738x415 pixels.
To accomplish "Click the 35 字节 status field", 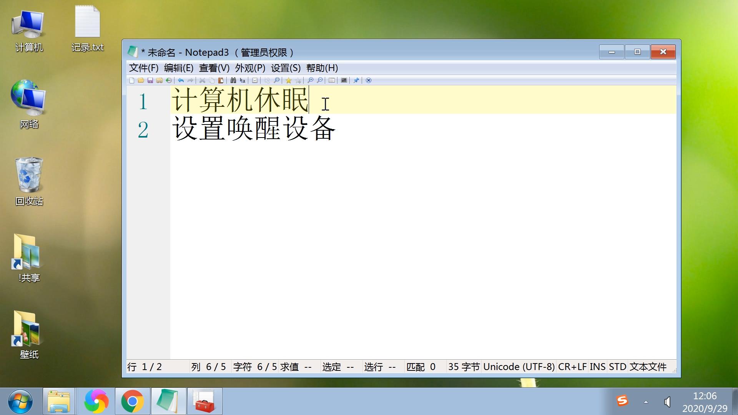I will click(x=464, y=367).
